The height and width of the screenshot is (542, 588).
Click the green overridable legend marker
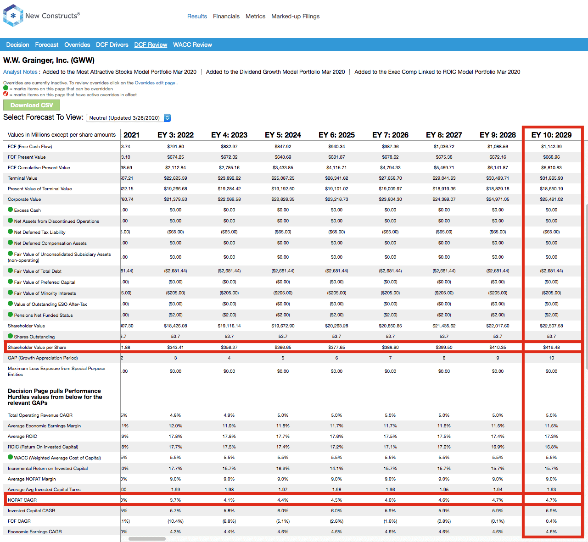click(x=6, y=88)
